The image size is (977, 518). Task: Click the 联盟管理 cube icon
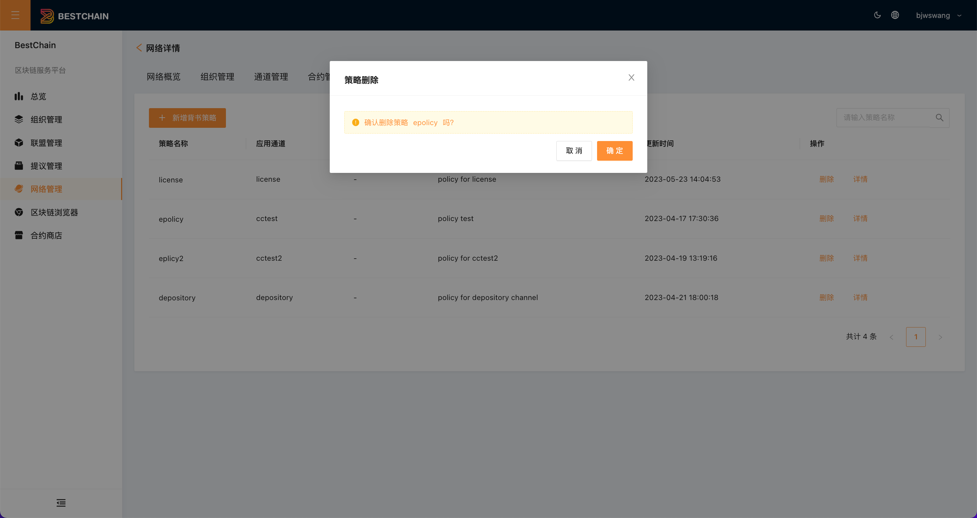click(x=19, y=142)
